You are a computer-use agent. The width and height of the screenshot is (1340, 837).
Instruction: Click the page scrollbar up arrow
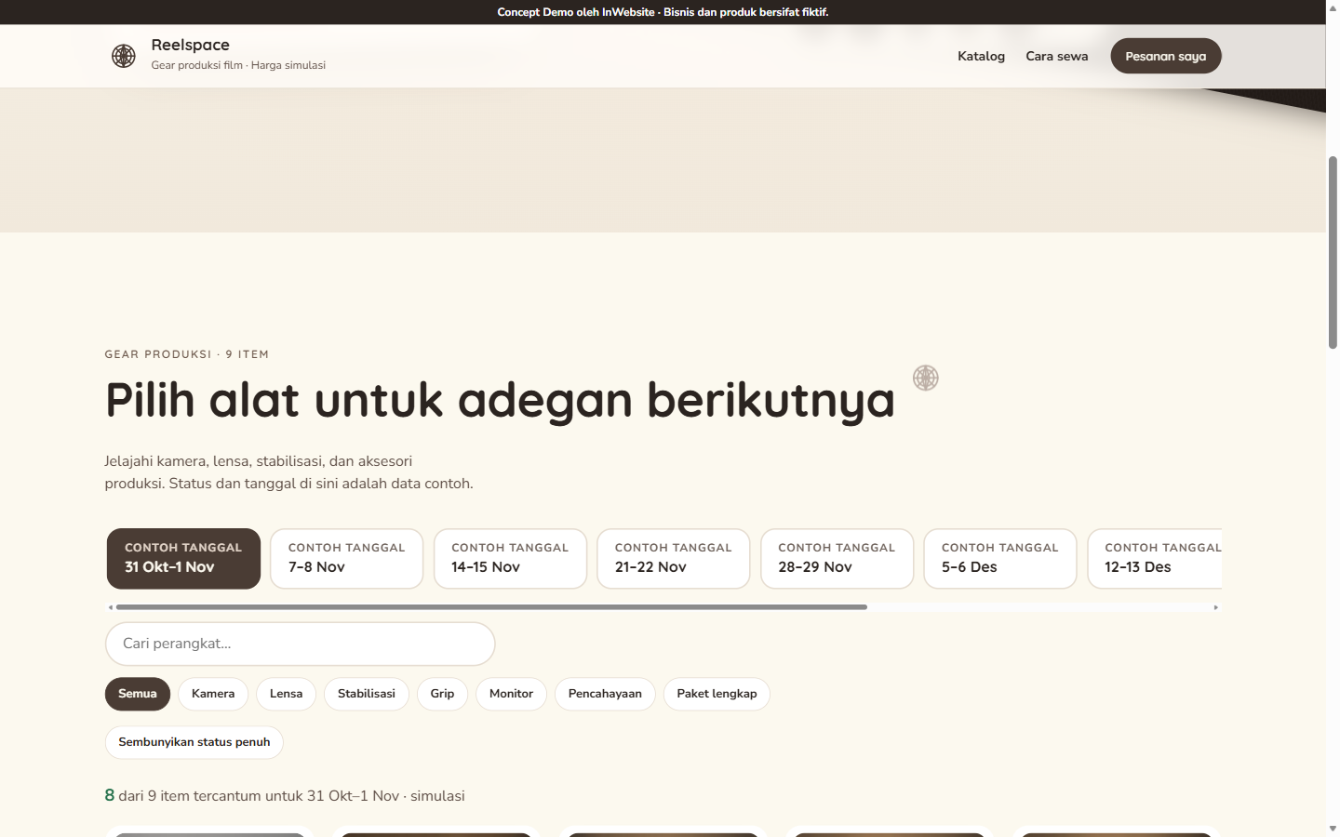click(1333, 7)
